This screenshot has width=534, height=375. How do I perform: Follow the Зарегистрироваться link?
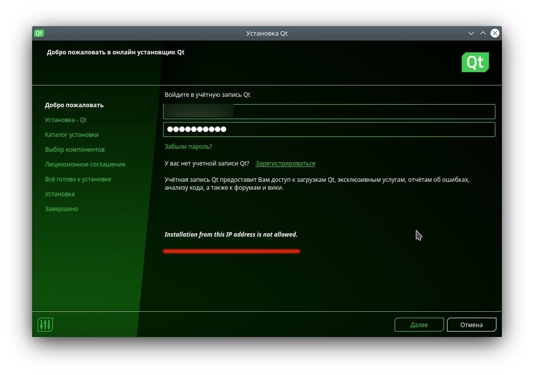[285, 164]
